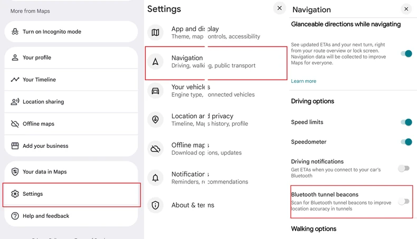Viewport: 417px width, 239px height.
Task: Click the Offline maps crossed-cloud icon in left menu
Action: [x=15, y=124]
